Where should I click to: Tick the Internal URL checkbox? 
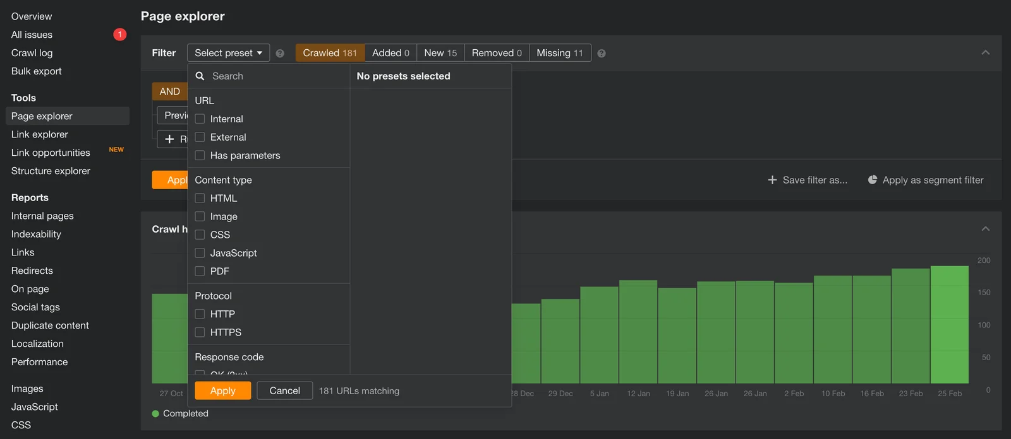[x=200, y=119]
